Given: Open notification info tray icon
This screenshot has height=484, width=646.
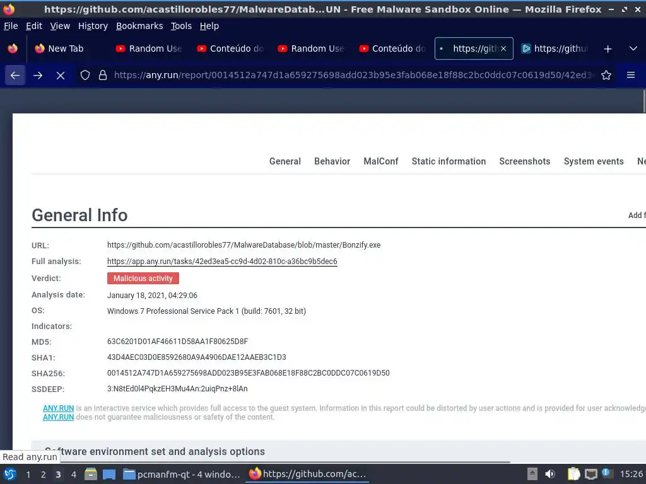Looking at the screenshot, I should tap(606, 473).
